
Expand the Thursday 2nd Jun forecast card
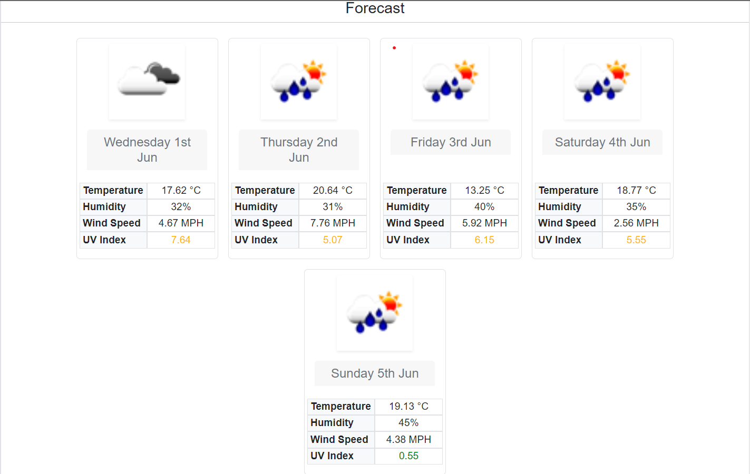click(x=298, y=147)
